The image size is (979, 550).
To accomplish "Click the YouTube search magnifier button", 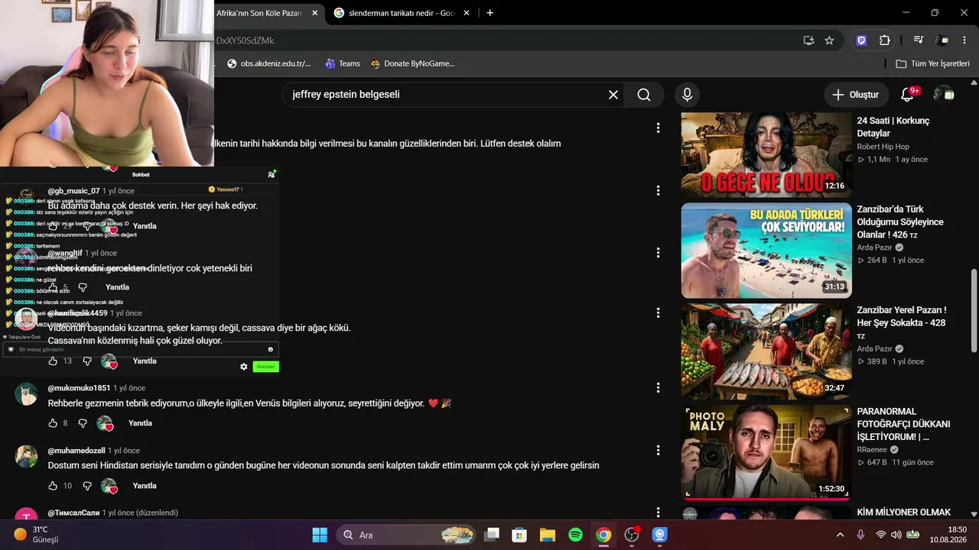I will click(644, 95).
